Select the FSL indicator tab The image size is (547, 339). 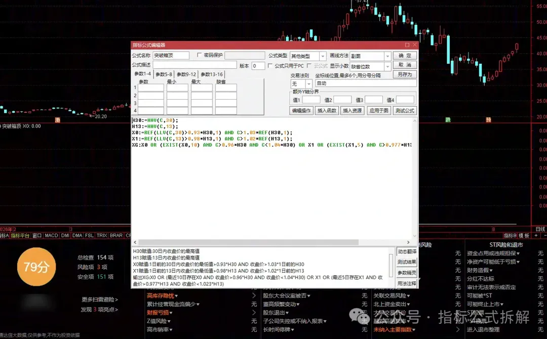(89, 235)
